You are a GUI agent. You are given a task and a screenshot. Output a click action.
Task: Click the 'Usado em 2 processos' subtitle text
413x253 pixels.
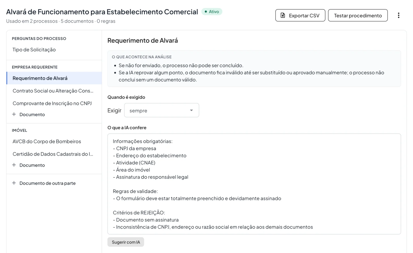coord(32,21)
